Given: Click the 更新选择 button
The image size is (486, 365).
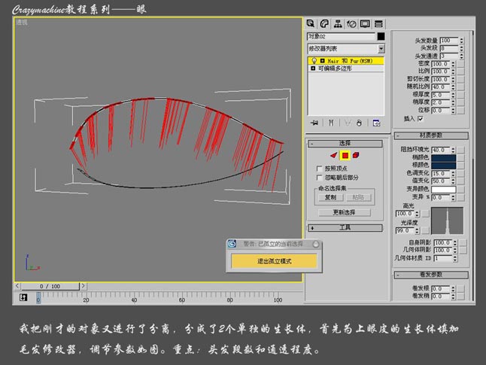Looking at the screenshot, I should (345, 212).
